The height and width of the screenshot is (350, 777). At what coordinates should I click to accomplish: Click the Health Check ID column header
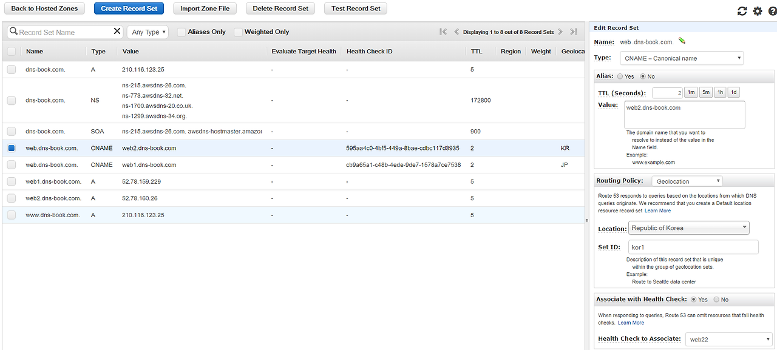[369, 52]
